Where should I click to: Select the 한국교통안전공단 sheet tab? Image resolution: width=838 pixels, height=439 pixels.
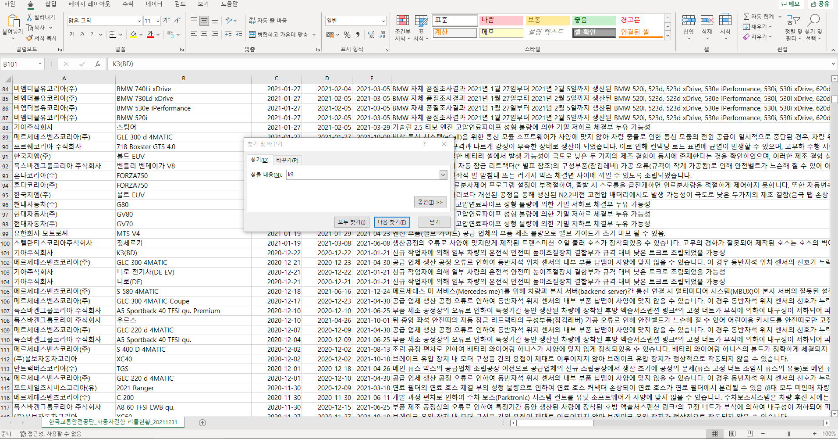click(x=113, y=422)
